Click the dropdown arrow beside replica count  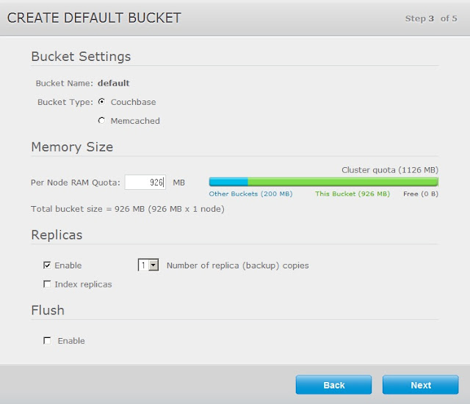[x=153, y=265]
